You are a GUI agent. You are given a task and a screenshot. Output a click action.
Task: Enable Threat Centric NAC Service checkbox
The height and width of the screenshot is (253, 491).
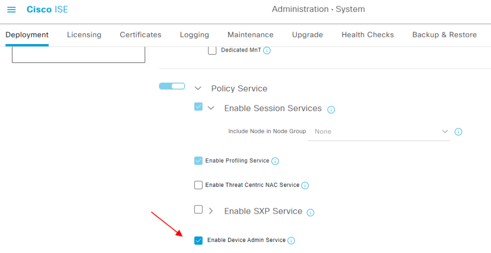pos(199,185)
